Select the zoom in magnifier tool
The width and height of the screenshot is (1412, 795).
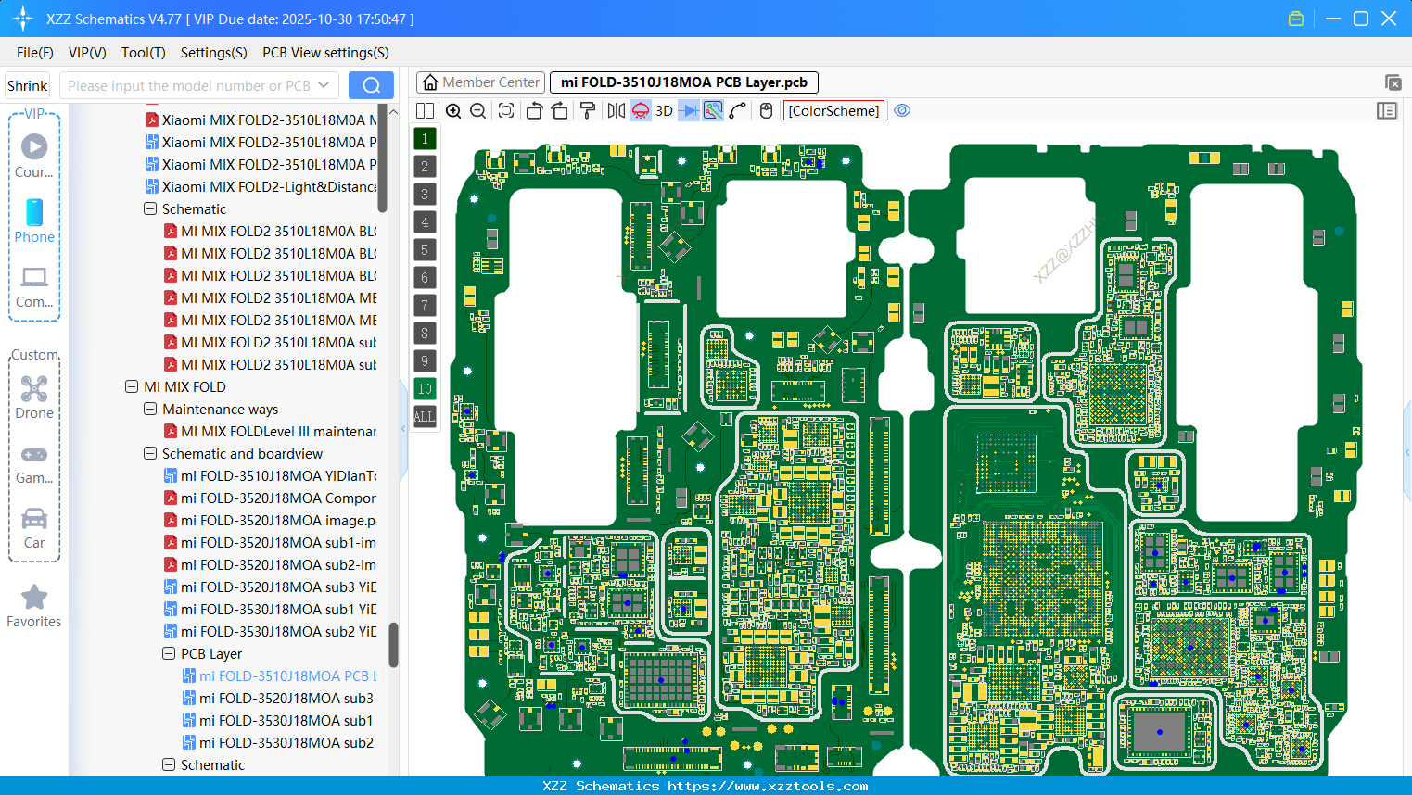453,110
